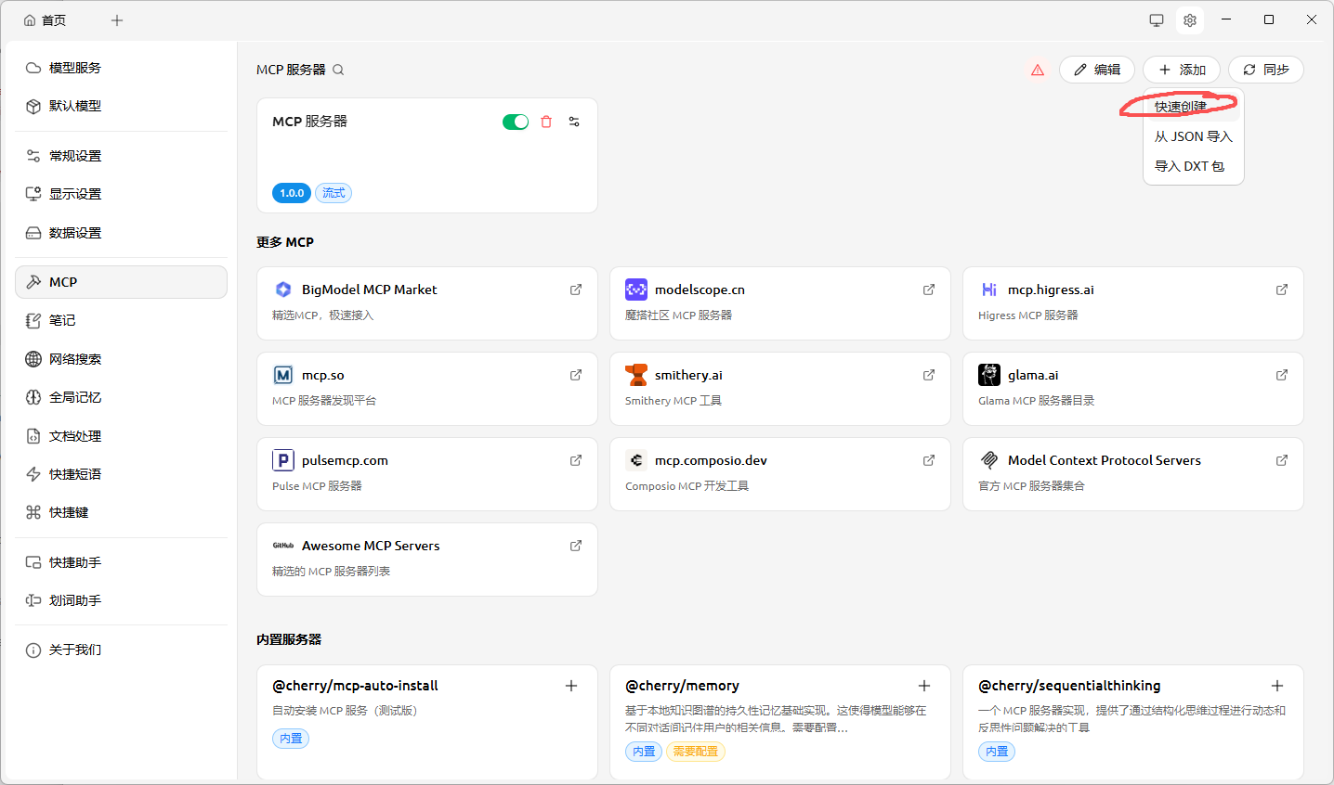The height and width of the screenshot is (785, 1334).
Task: Click external link icon on glama.ai
Action: click(x=1282, y=375)
